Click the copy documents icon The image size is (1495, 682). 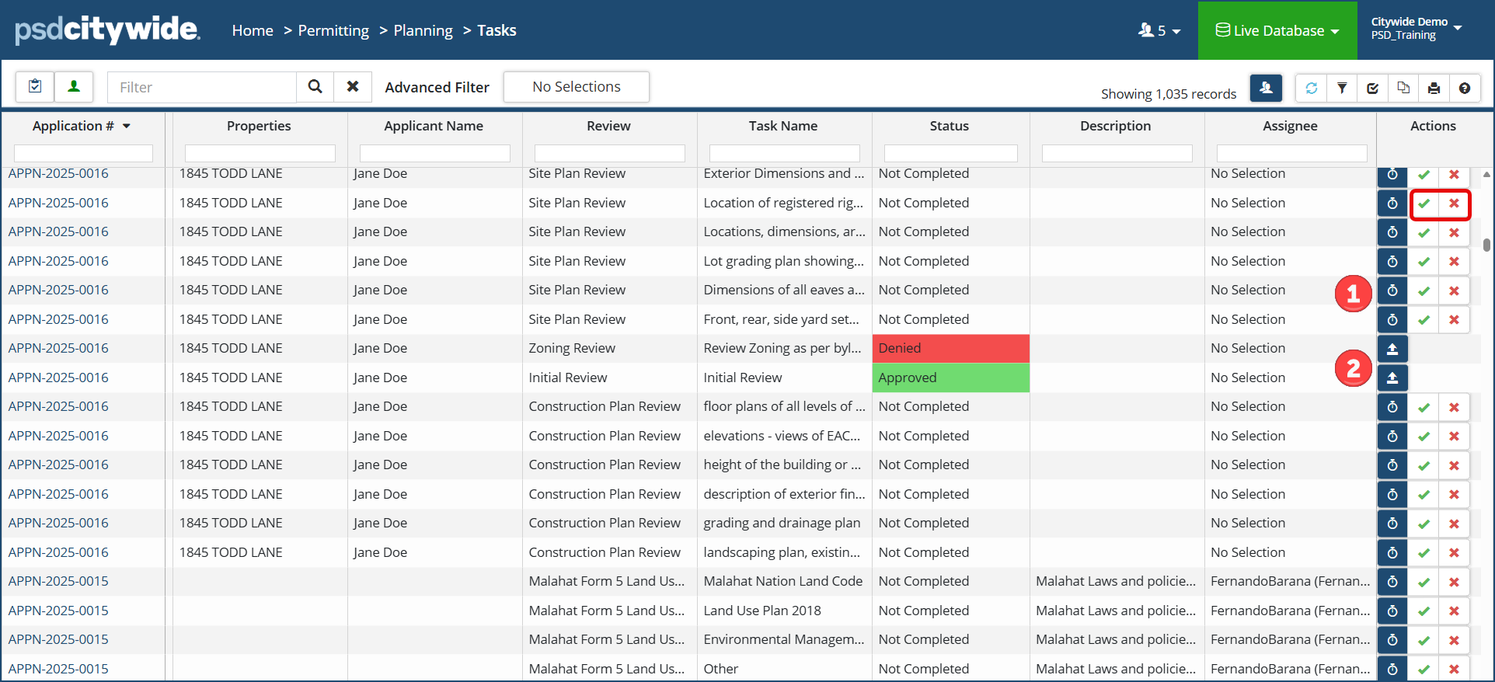point(1403,89)
